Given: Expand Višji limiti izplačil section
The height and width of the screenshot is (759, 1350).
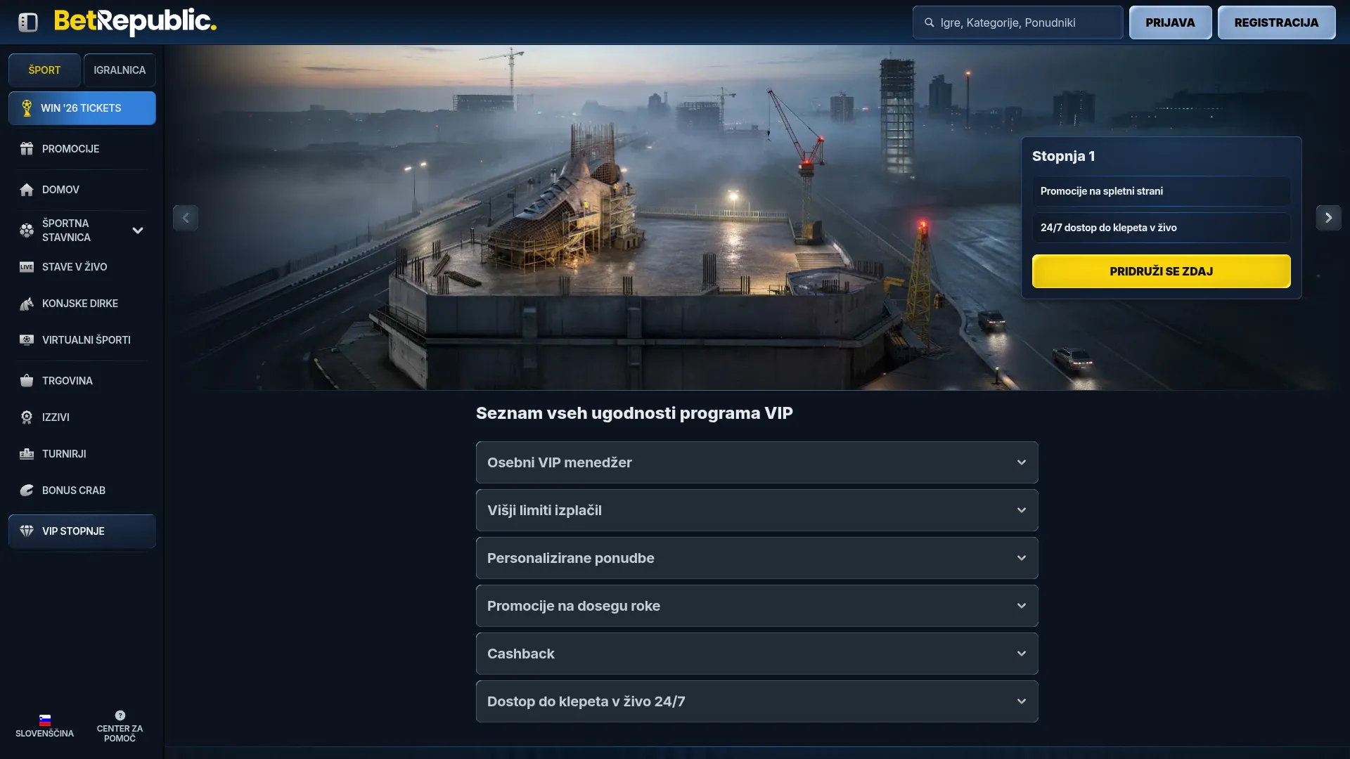Looking at the screenshot, I should (x=757, y=510).
